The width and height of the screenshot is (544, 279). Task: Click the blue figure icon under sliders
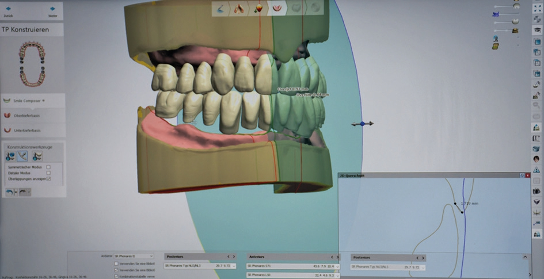click(496, 39)
